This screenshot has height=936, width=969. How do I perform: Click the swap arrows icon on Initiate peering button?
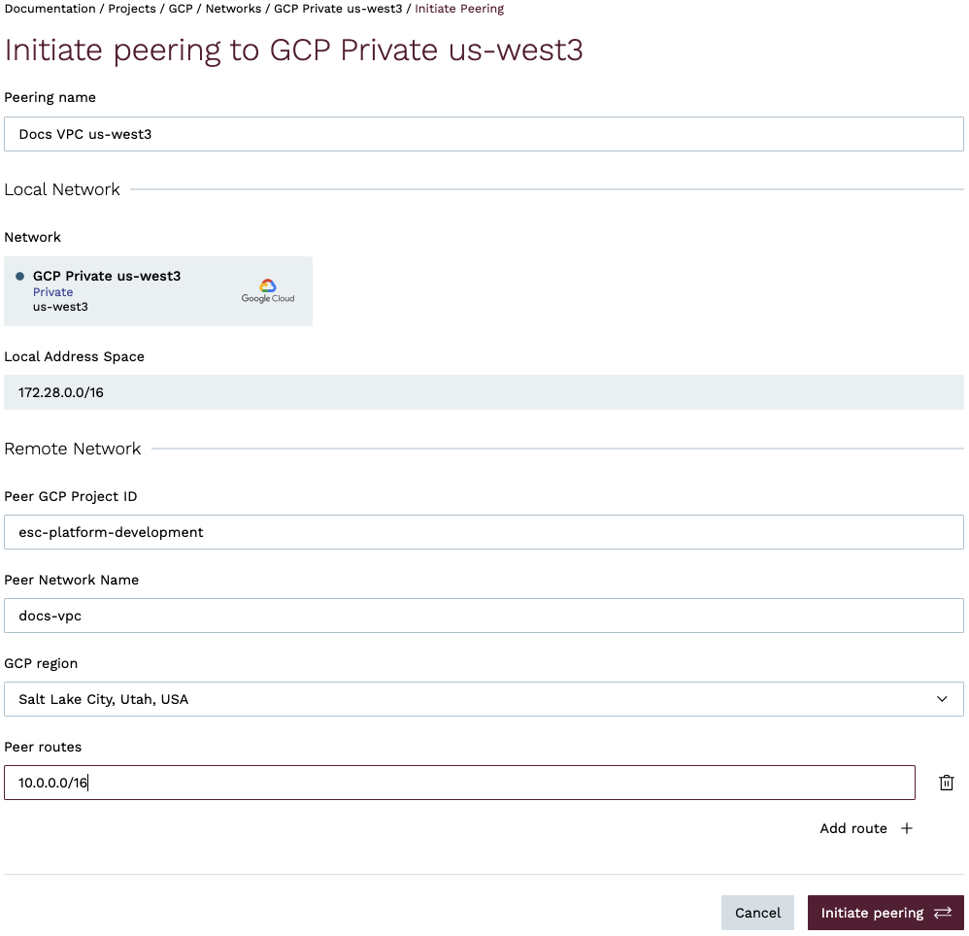[944, 913]
